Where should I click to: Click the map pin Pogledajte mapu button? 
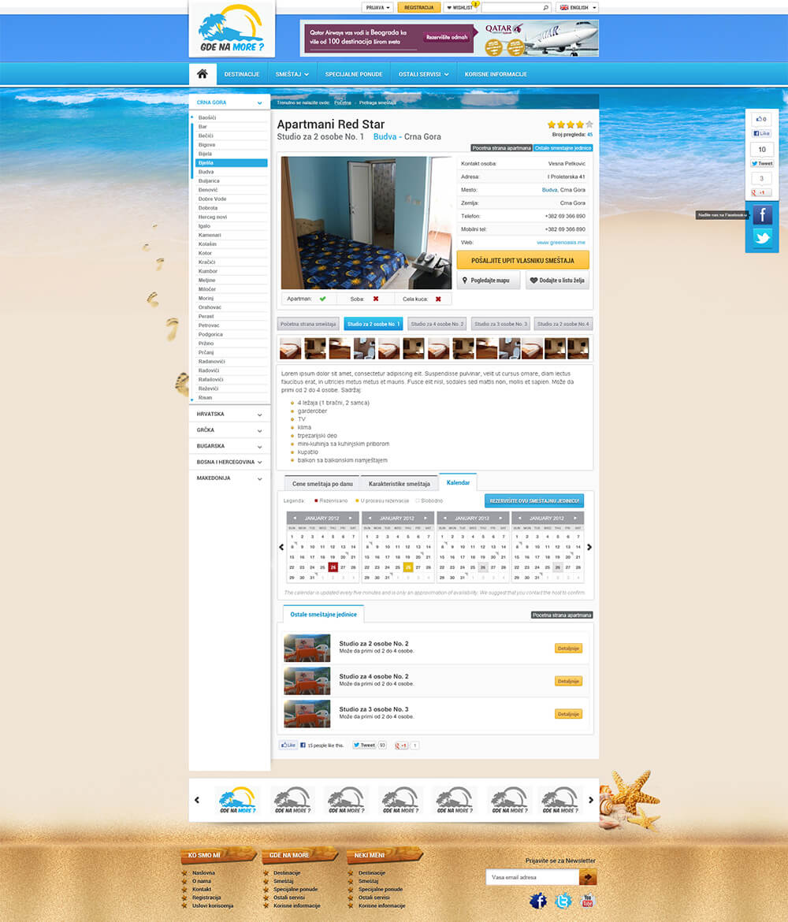pyautogui.click(x=489, y=281)
